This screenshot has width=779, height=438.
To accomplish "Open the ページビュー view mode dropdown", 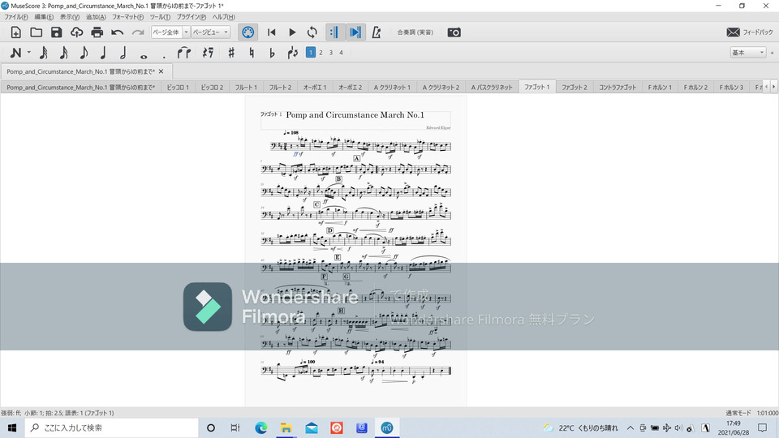I will coord(211,32).
